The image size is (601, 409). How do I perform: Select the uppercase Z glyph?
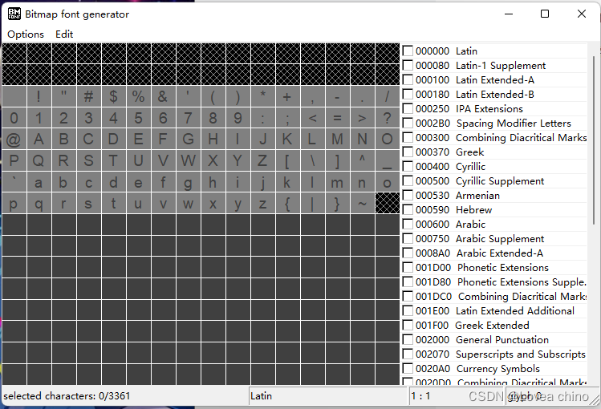263,160
